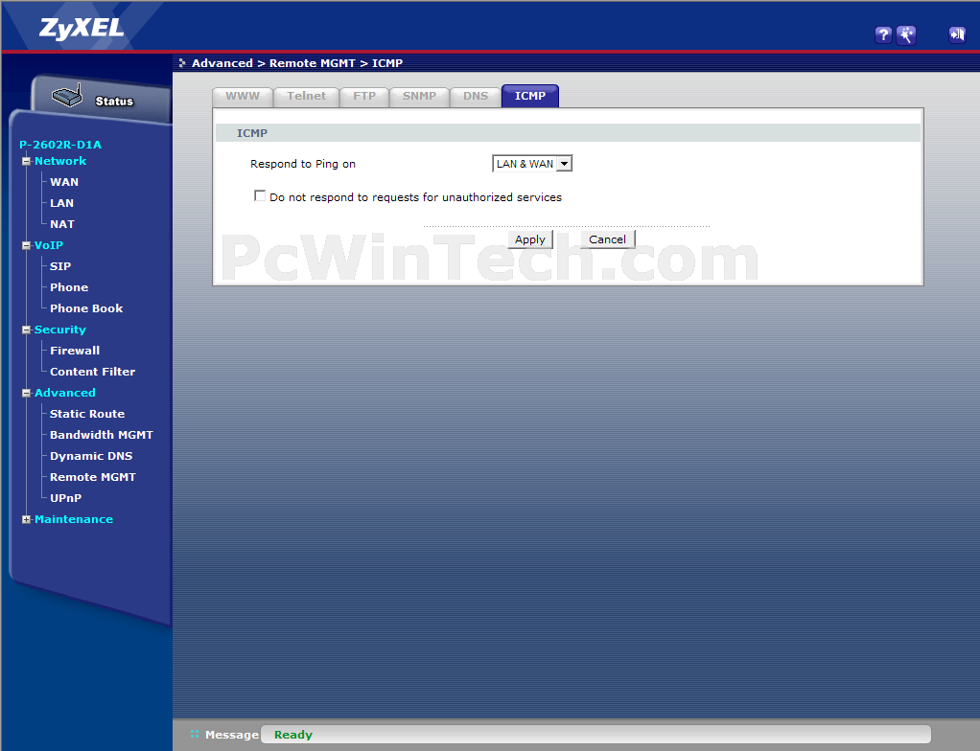The height and width of the screenshot is (751, 980).
Task: Collapse the Advanced tree section
Action: (x=26, y=394)
